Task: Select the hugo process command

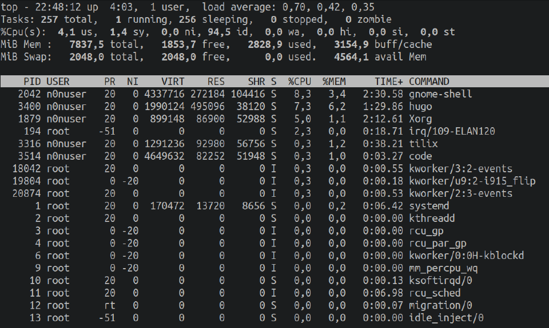Action: 420,107
